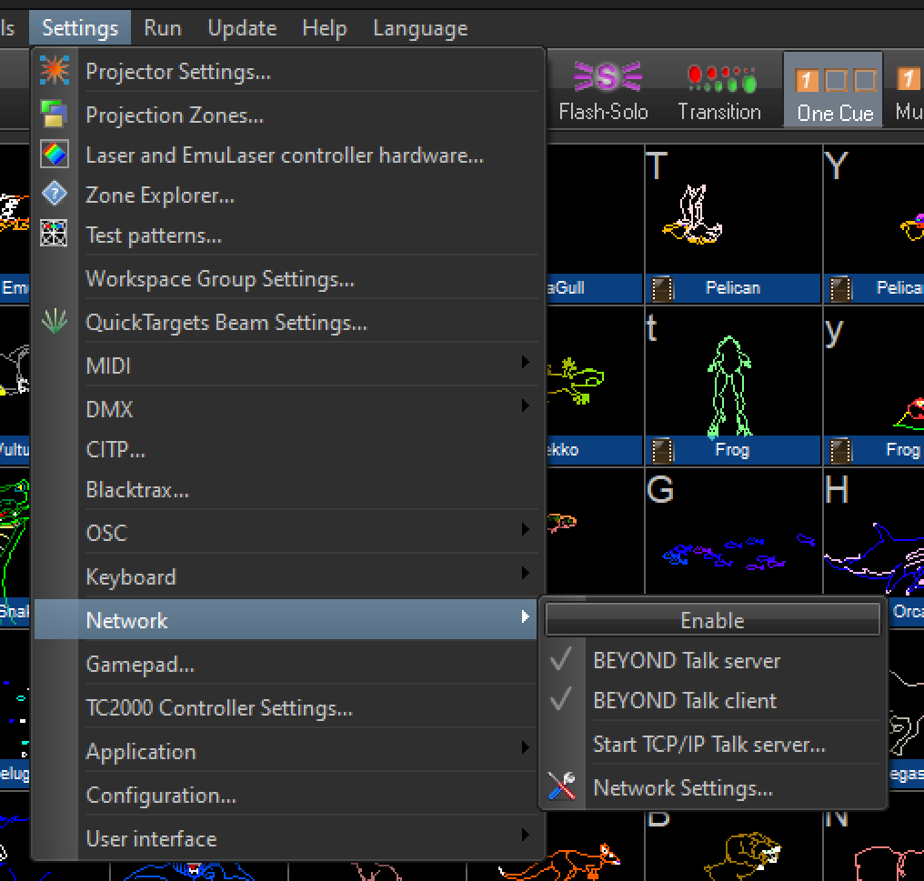
Task: Click the Network Settings tools icon
Action: pos(562,787)
